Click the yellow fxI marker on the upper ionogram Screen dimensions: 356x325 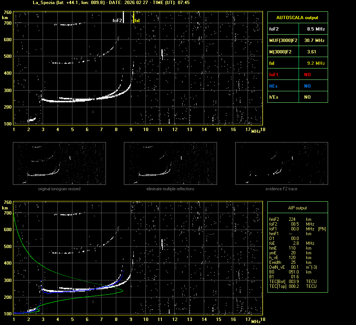click(133, 18)
